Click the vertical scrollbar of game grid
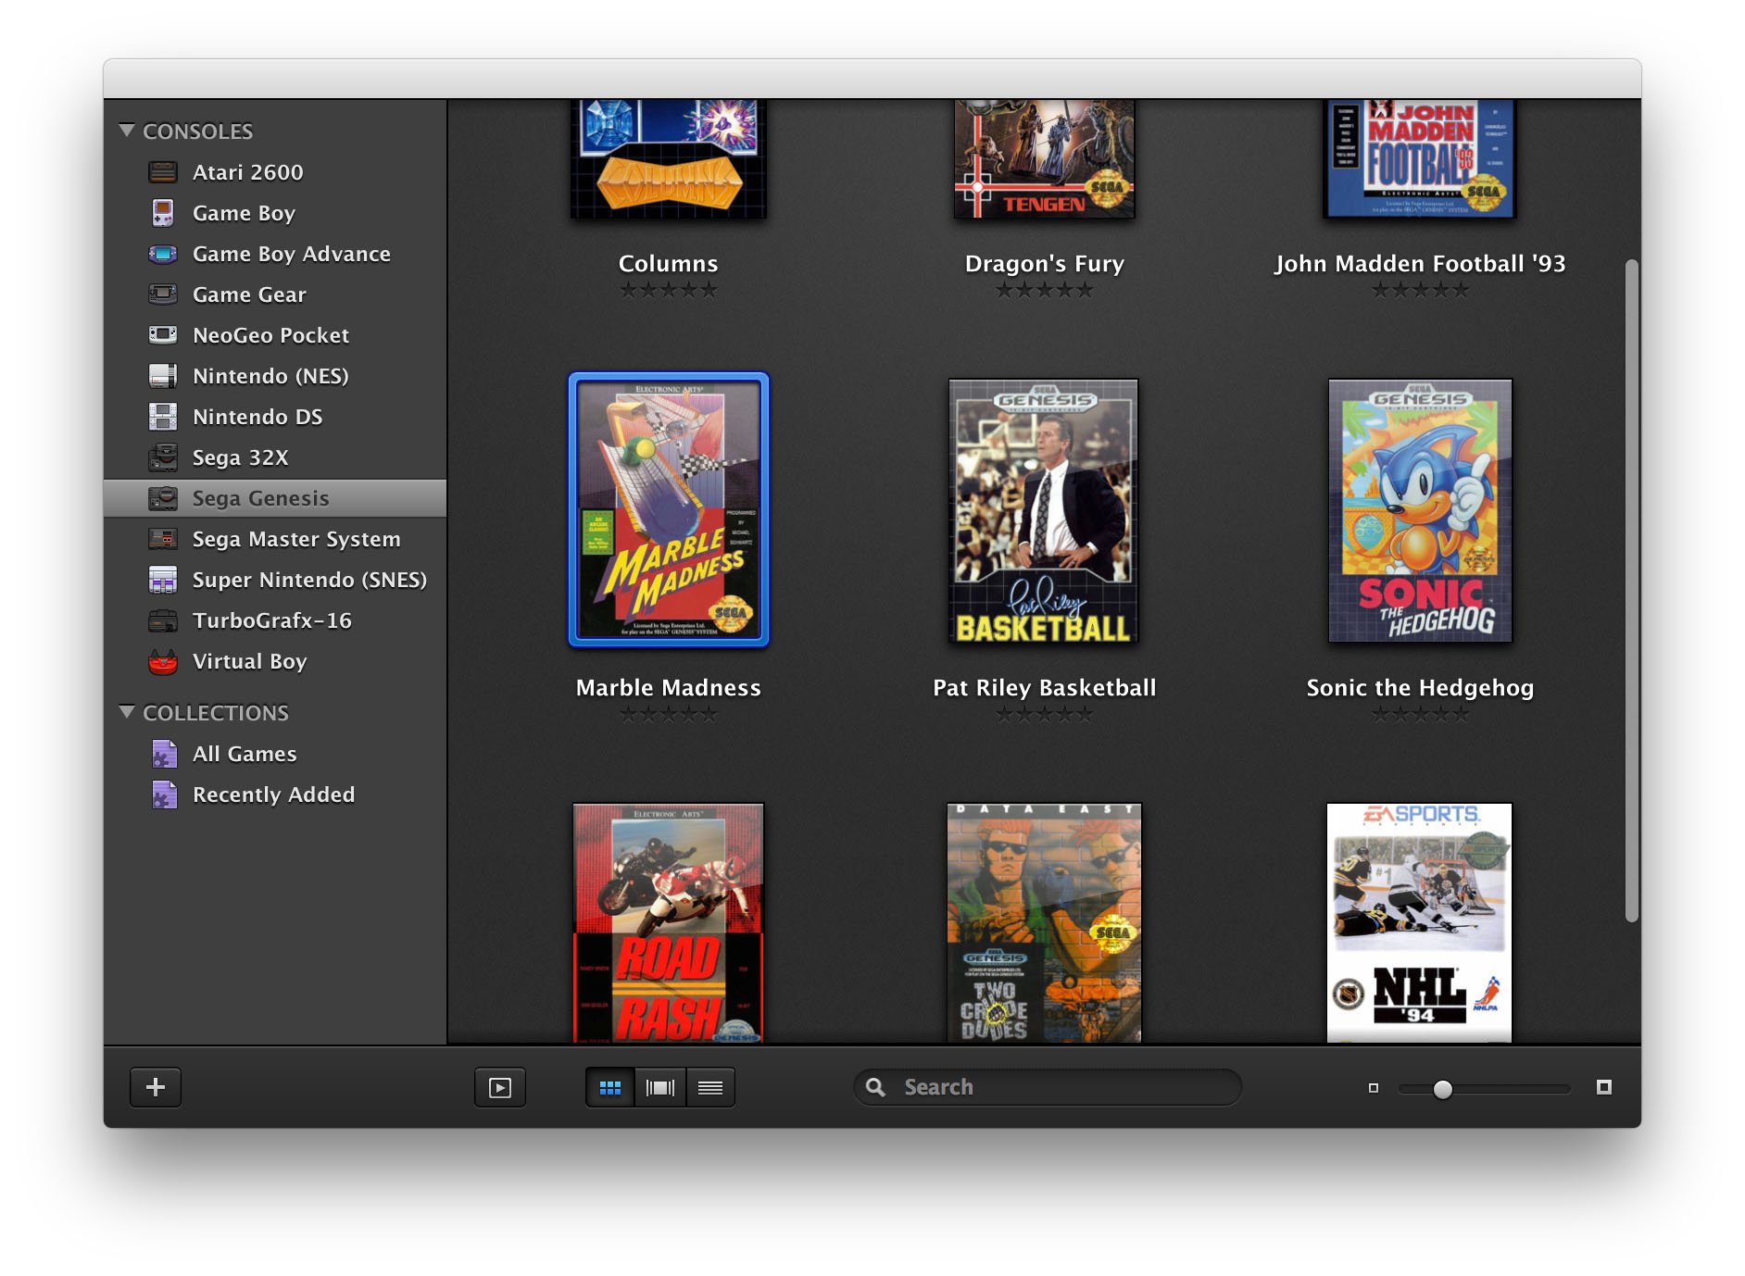This screenshot has width=1745, height=1276. tap(1631, 591)
